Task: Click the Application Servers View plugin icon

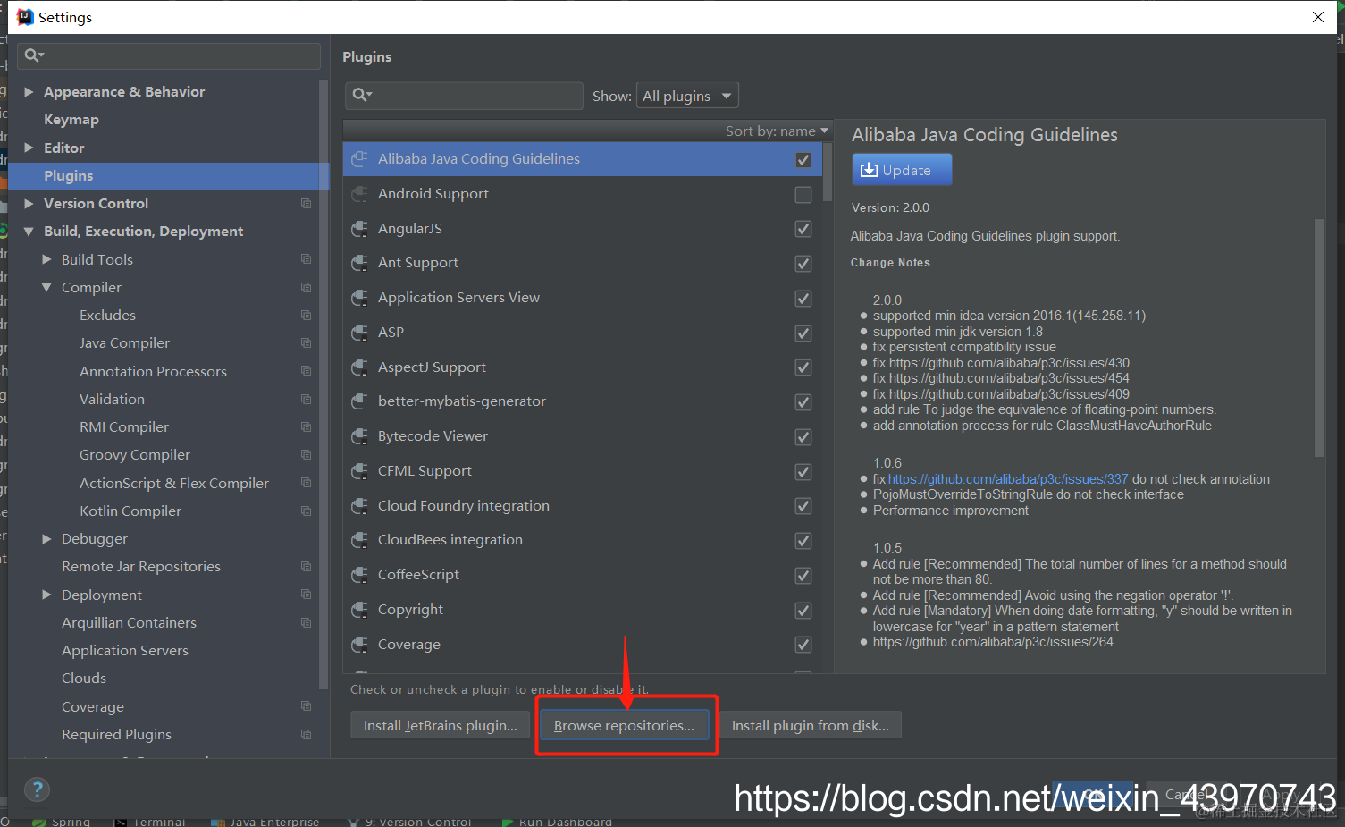Action: click(x=359, y=298)
